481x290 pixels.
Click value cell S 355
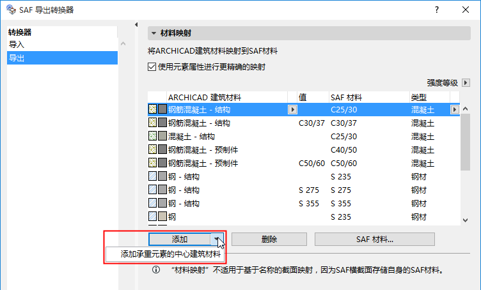[309, 204]
